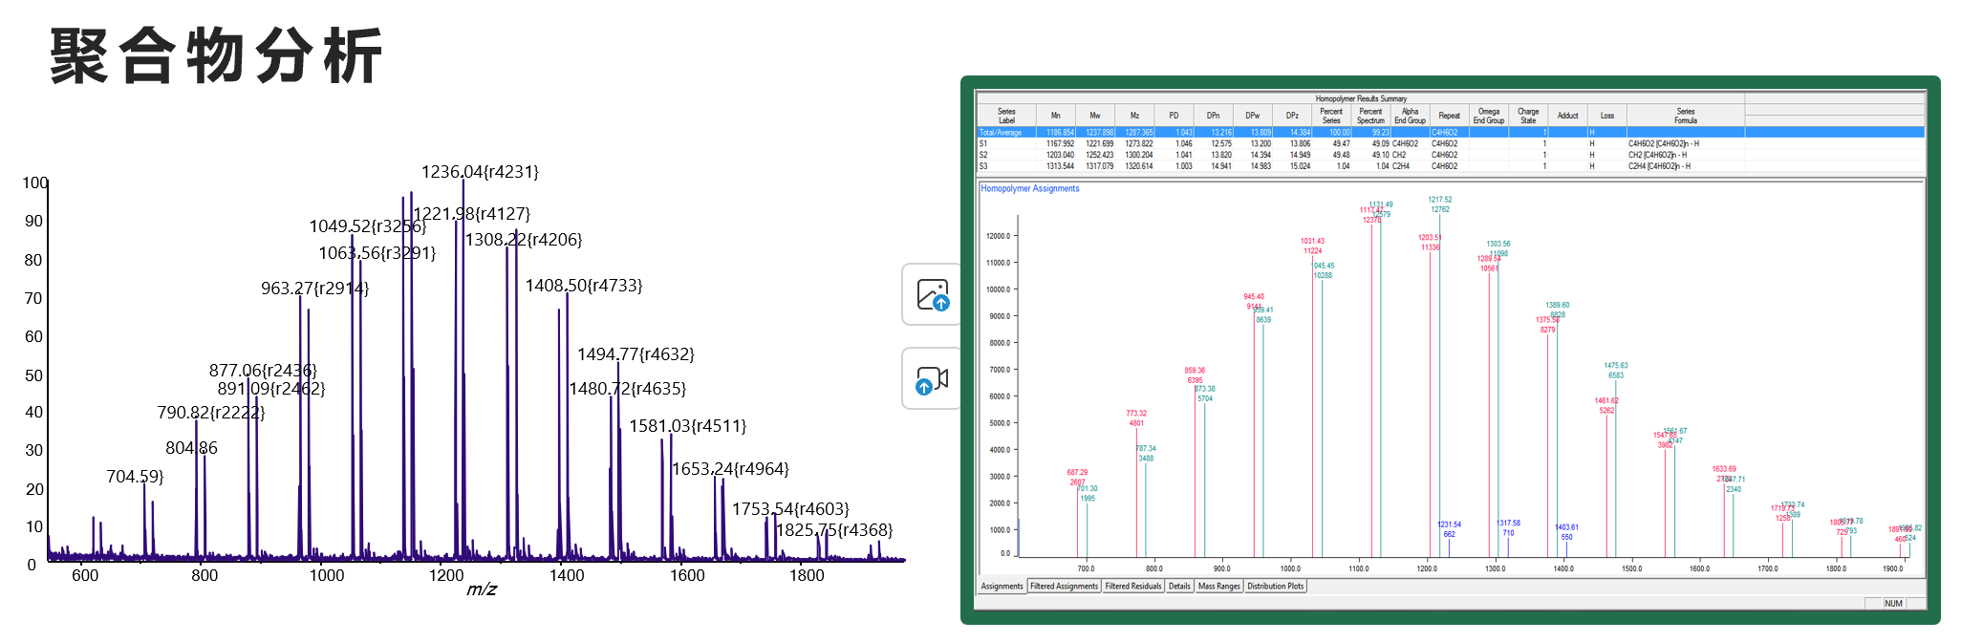Click the Series Label column header

click(1006, 116)
